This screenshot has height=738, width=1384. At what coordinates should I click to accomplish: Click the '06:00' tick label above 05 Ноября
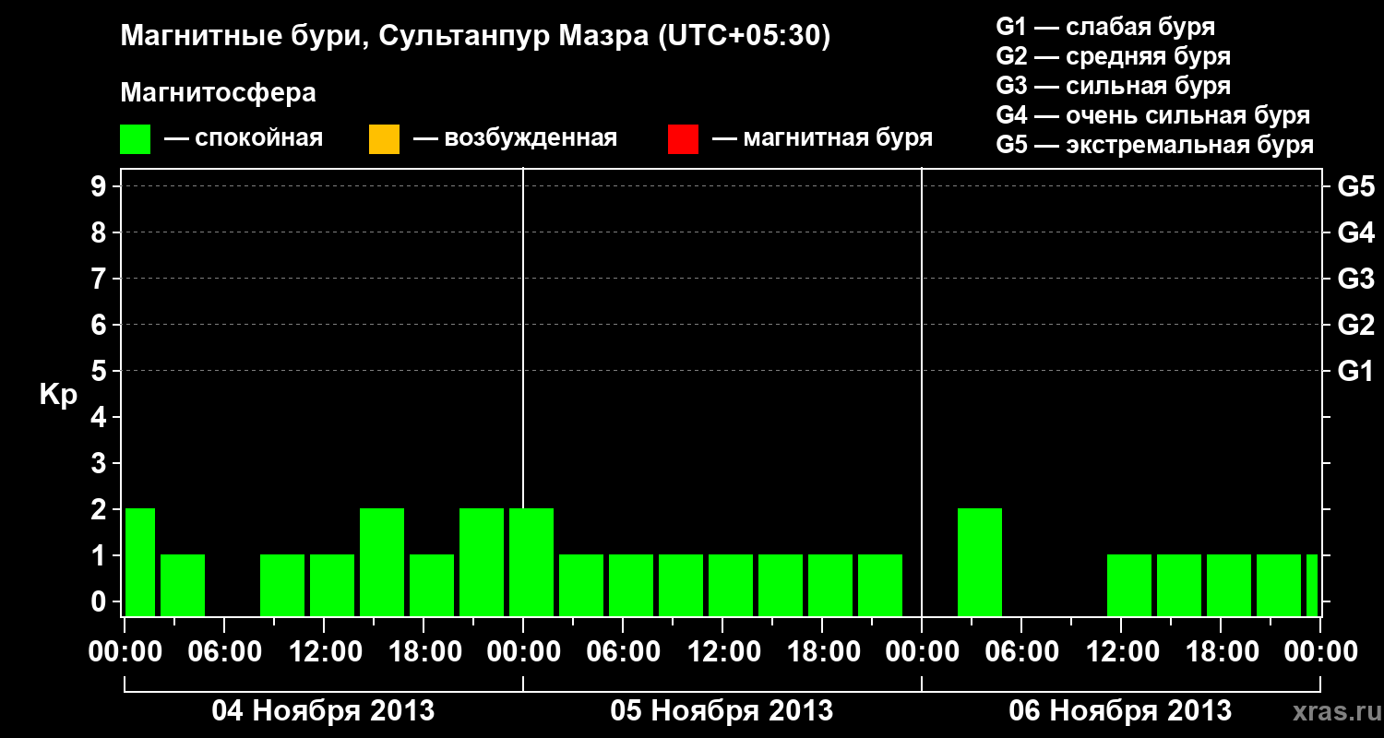point(623,652)
